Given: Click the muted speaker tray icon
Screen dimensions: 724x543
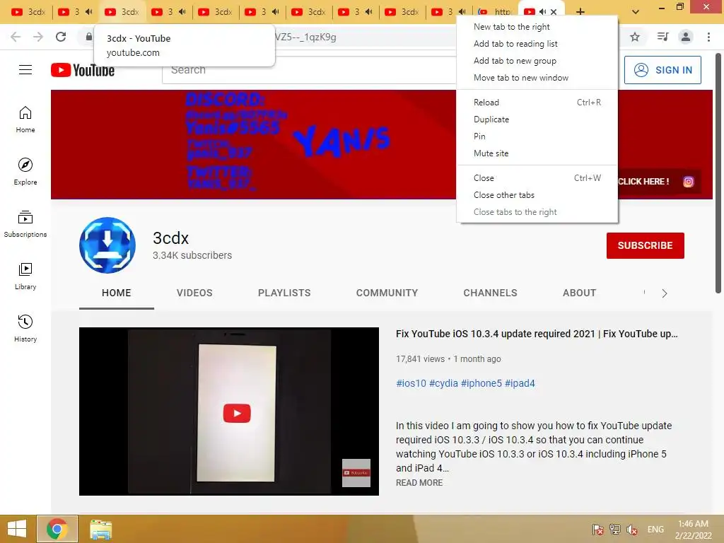Looking at the screenshot, I should click(x=631, y=530).
